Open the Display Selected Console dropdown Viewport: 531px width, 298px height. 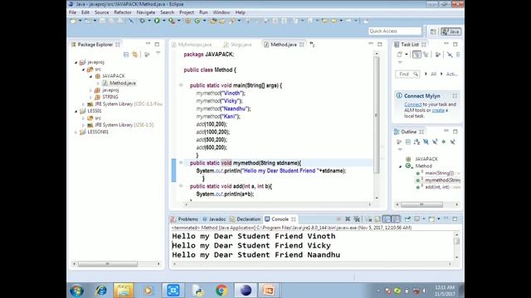pyautogui.click(x=424, y=219)
